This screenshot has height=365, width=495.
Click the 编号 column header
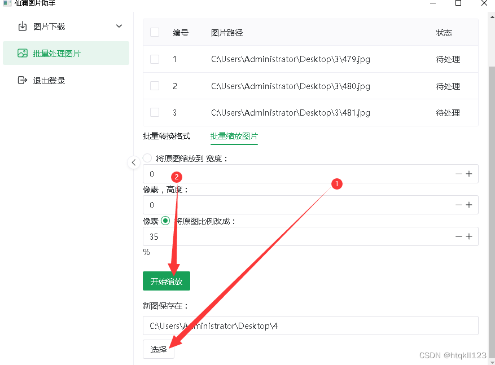[x=181, y=33]
